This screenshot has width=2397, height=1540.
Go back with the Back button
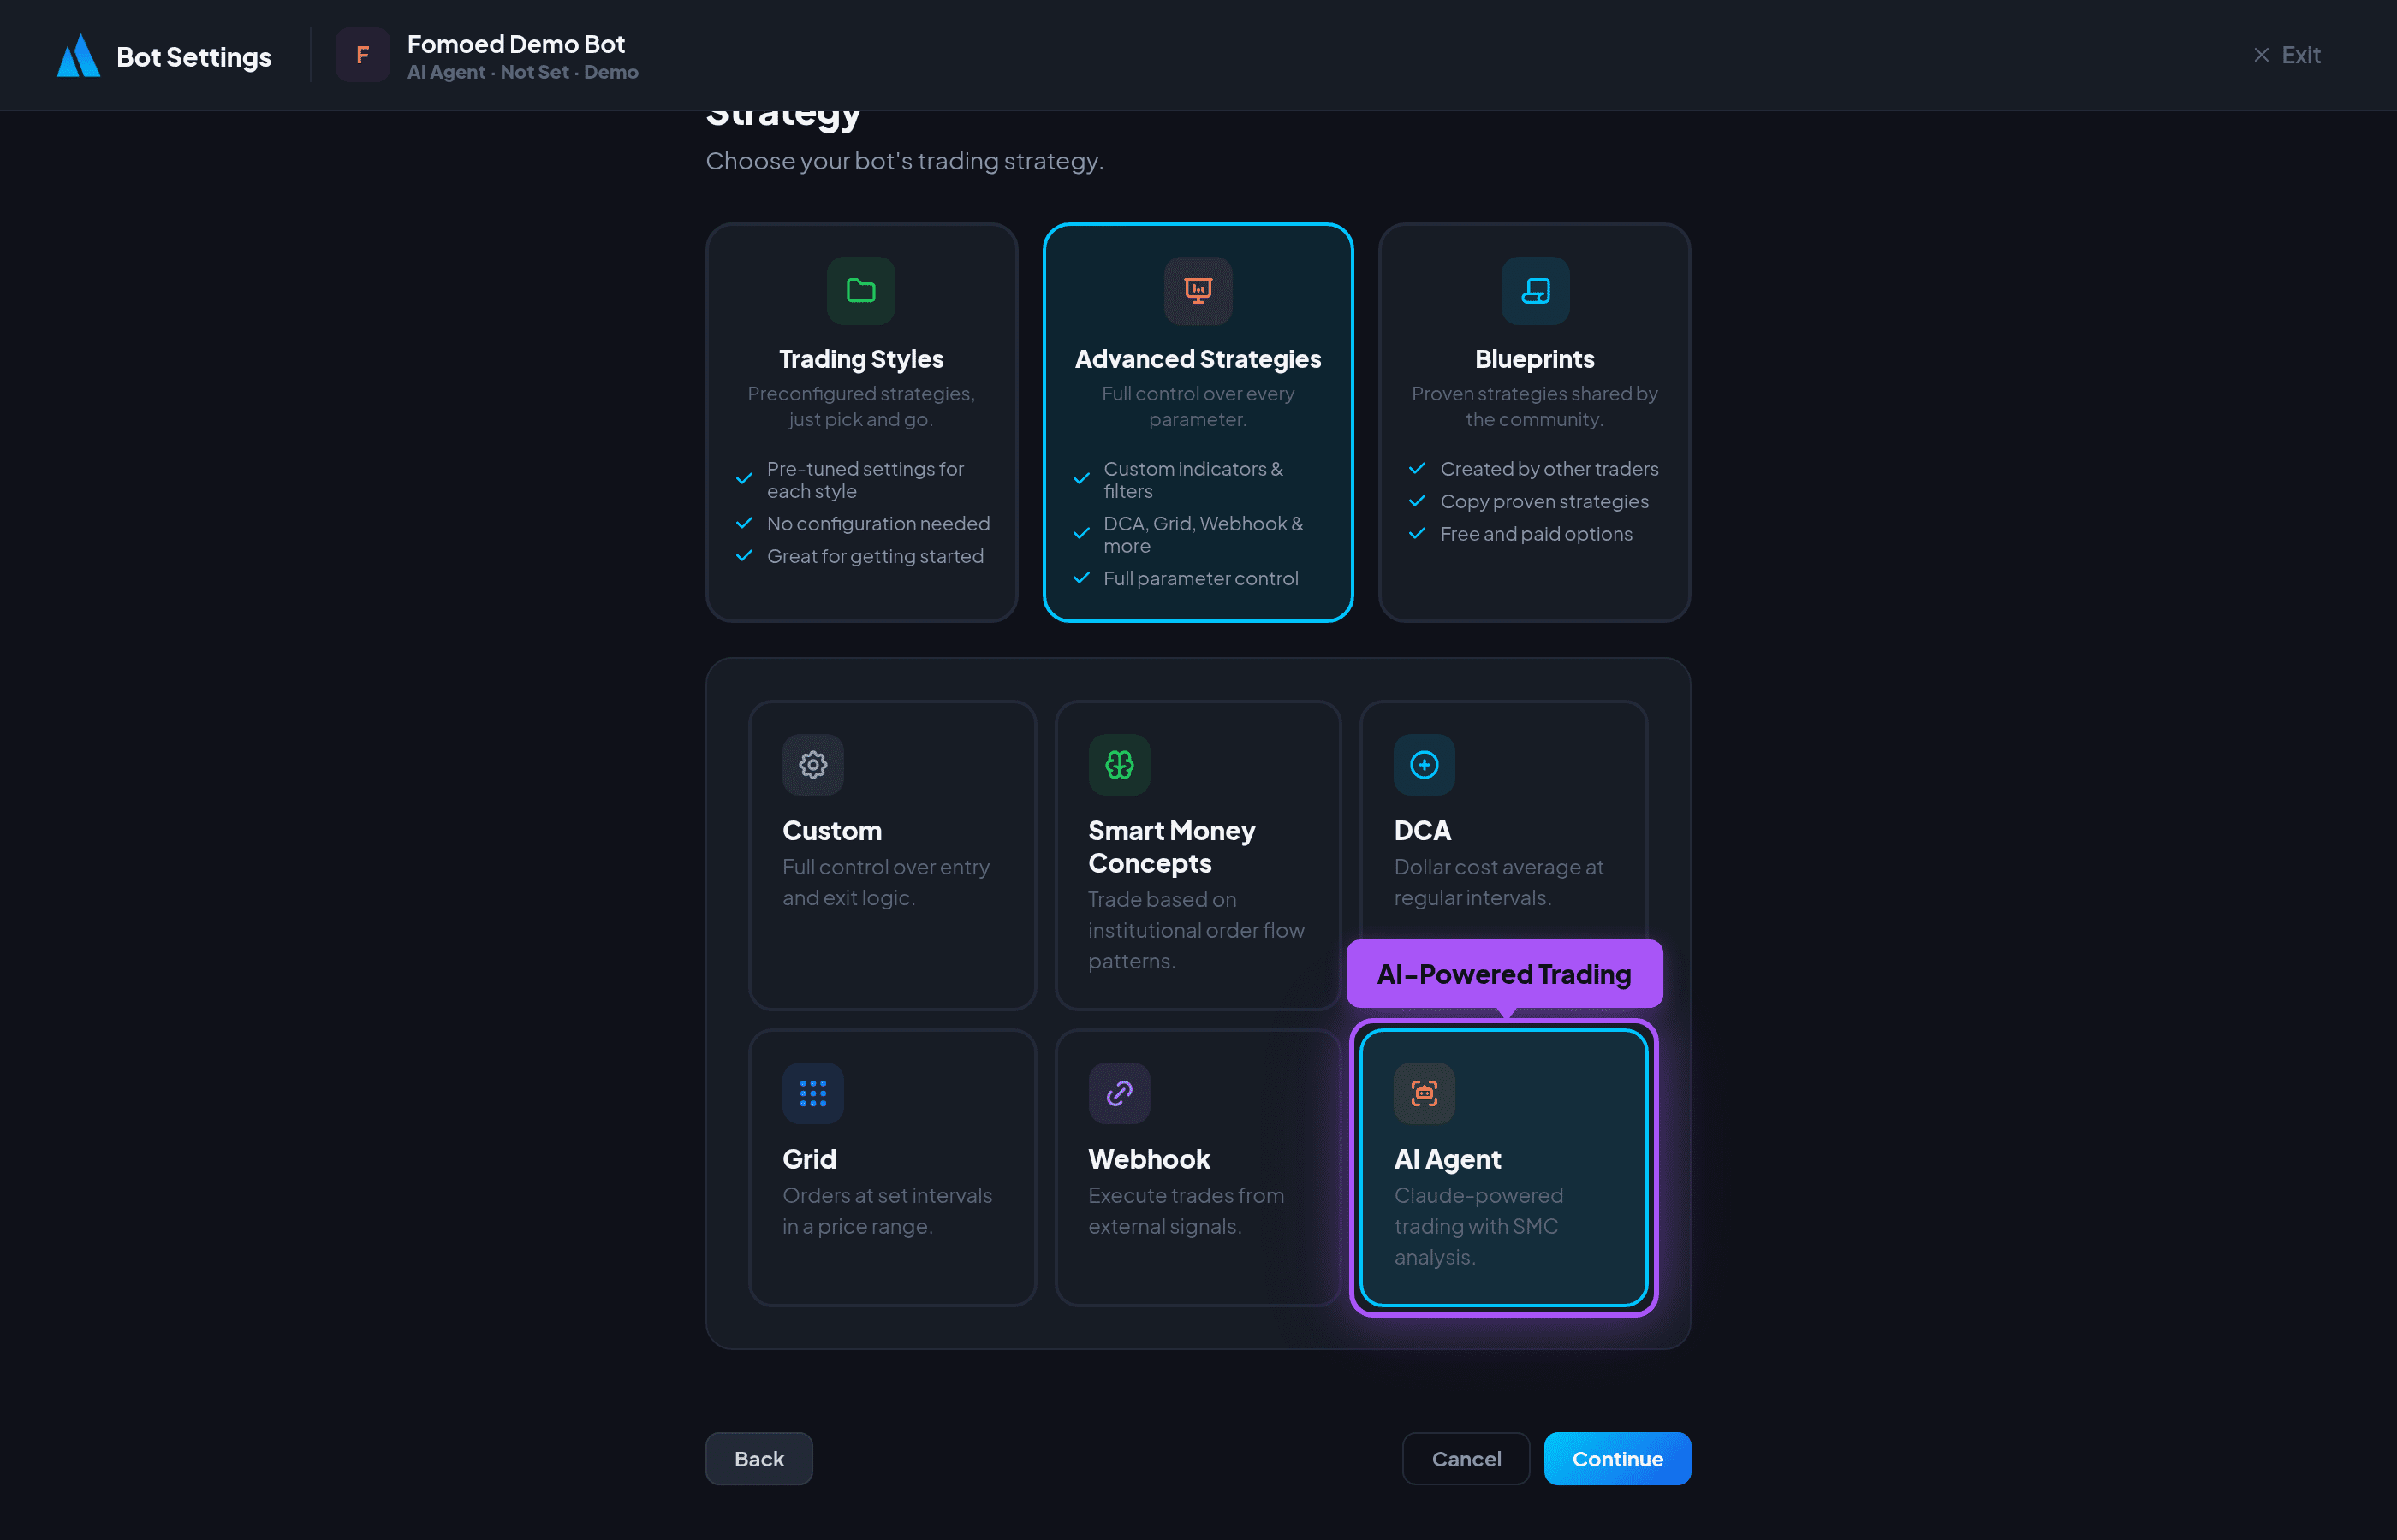click(x=758, y=1458)
